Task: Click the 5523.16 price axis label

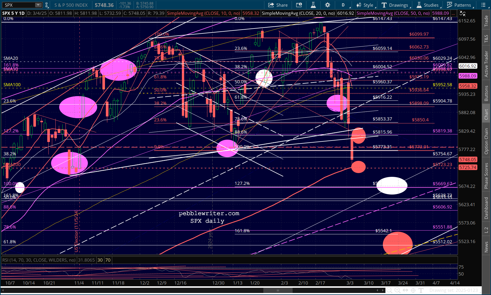Action: [x=467, y=242]
